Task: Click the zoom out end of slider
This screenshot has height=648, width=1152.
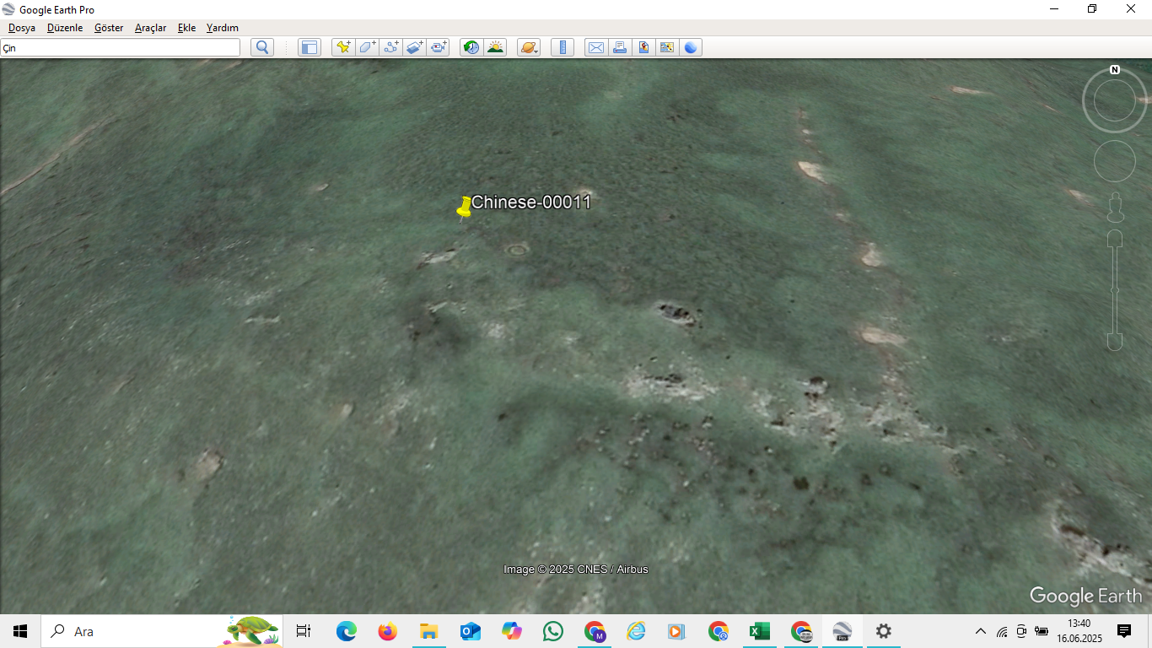Action: (x=1115, y=342)
